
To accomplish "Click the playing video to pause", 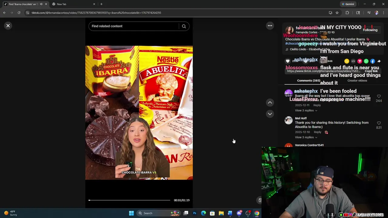I will pos(139,113).
